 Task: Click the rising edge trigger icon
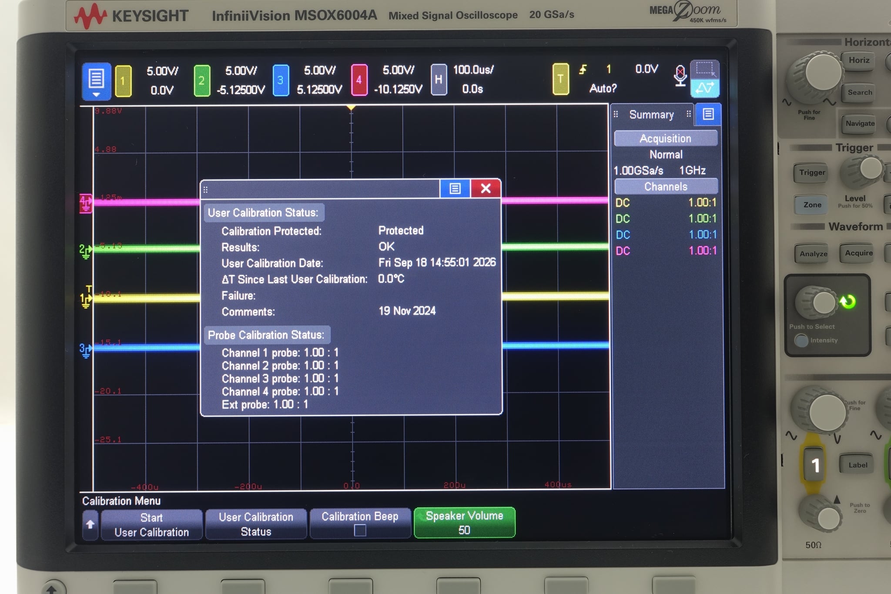[583, 69]
